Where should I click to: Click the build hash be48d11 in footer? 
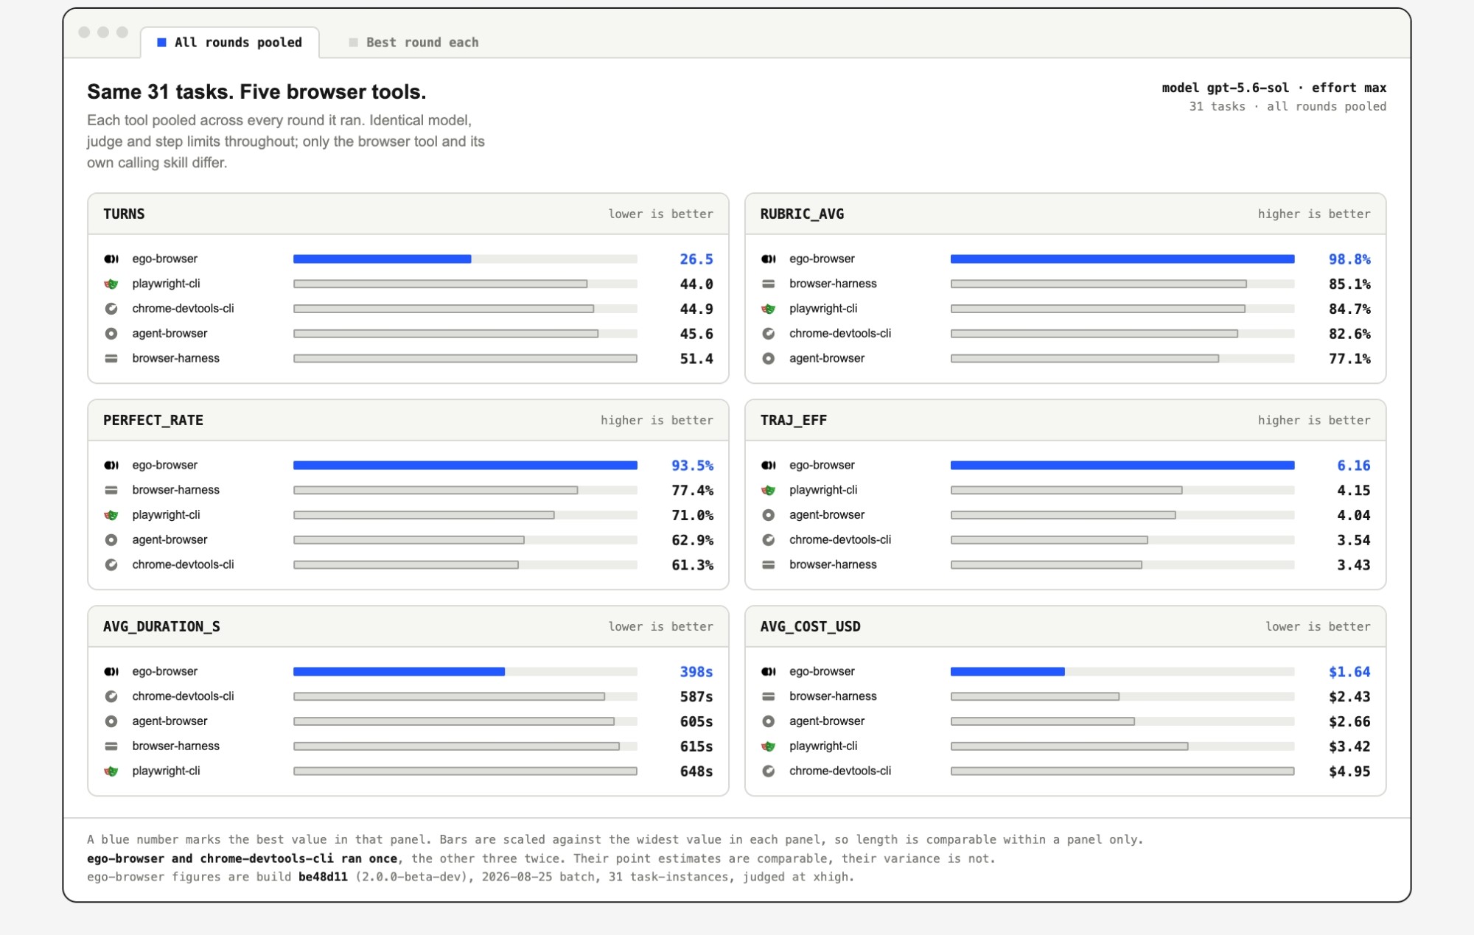tap(323, 878)
